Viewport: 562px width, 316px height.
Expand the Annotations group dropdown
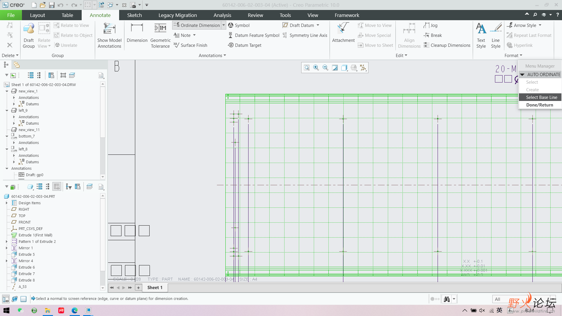pos(212,56)
